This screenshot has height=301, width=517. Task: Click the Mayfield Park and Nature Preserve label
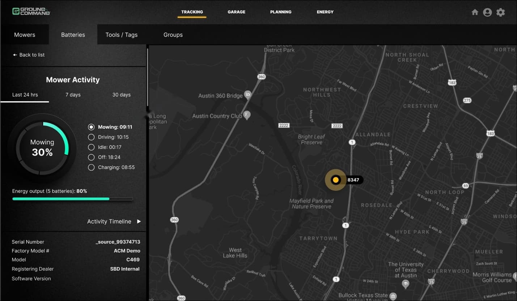click(312, 203)
